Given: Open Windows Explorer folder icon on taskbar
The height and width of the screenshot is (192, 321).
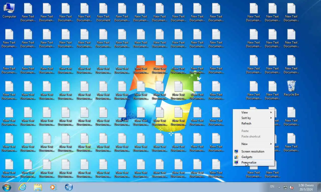Looking at the screenshot, I should tap(38, 187).
